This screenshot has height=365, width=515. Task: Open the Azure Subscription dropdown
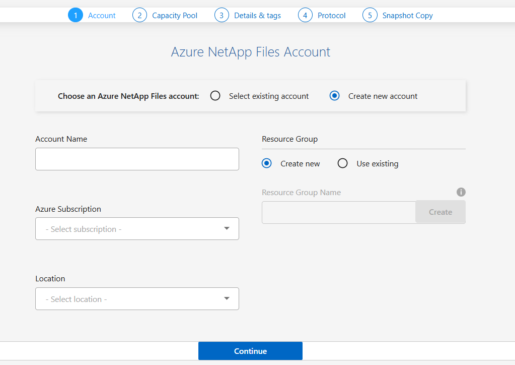(x=137, y=229)
